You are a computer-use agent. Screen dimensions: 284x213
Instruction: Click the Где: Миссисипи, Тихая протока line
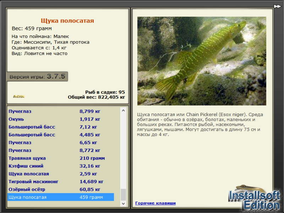click(50, 42)
